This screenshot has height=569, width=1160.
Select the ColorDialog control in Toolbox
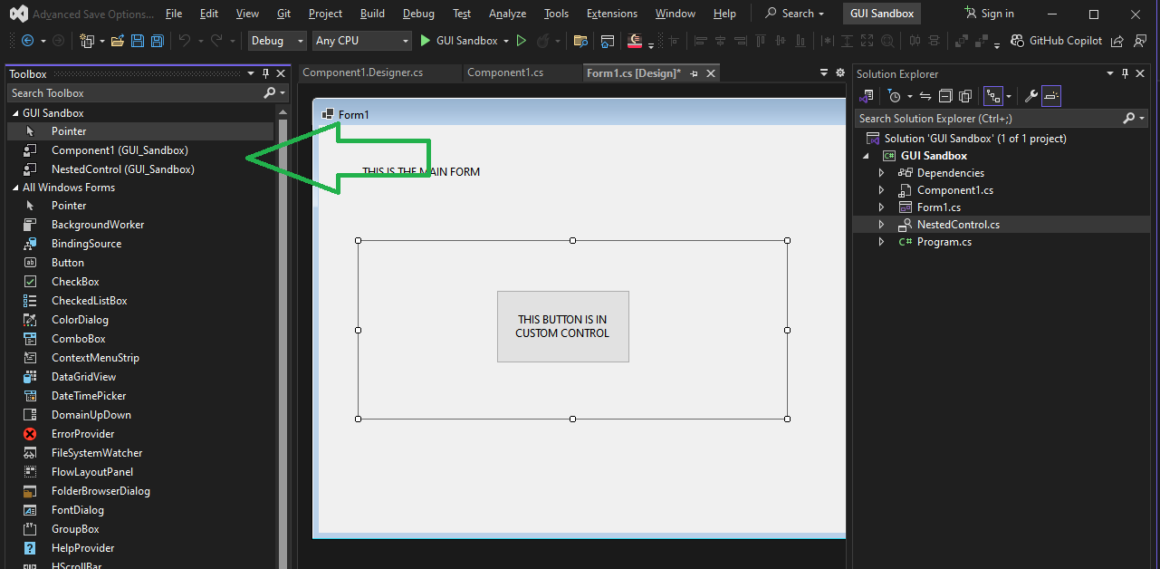tap(80, 320)
